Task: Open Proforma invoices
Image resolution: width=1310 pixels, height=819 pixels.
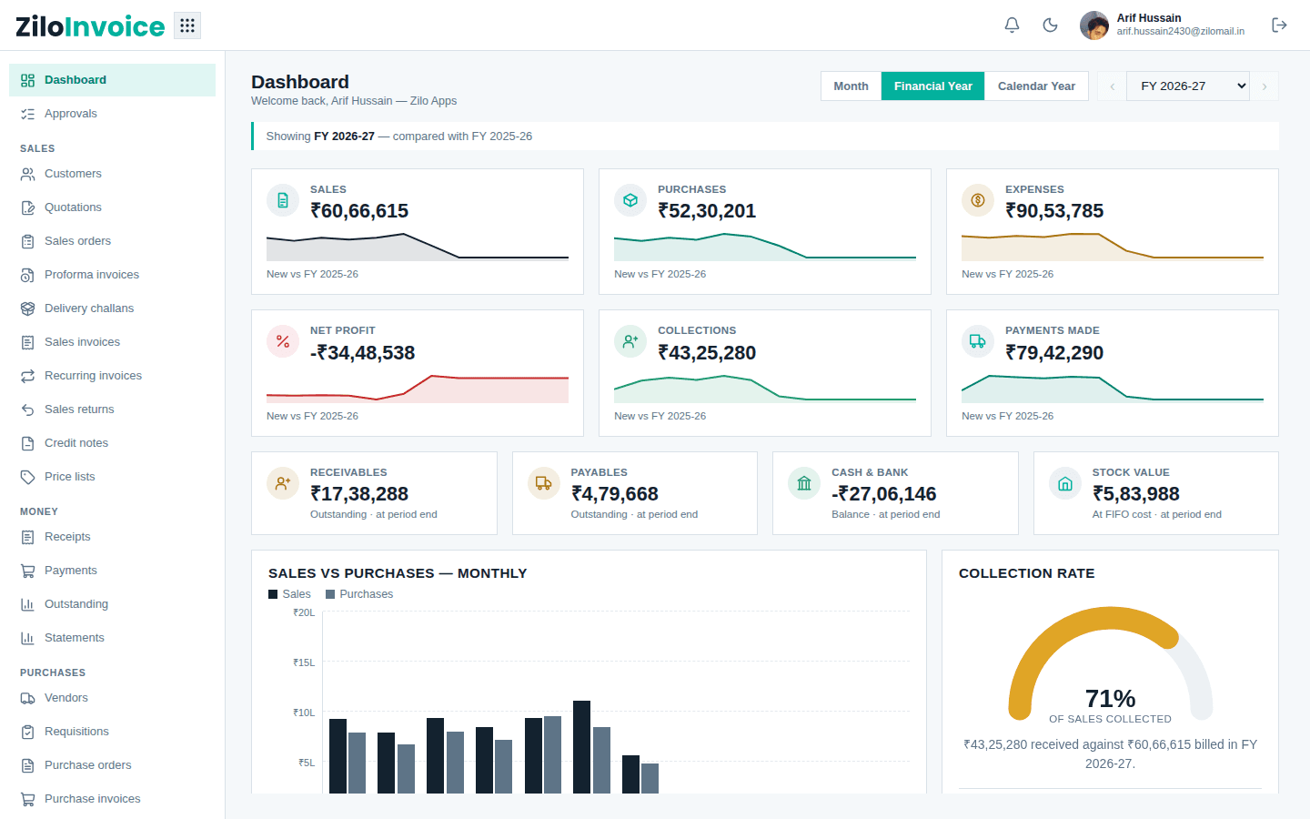Action: [112, 275]
